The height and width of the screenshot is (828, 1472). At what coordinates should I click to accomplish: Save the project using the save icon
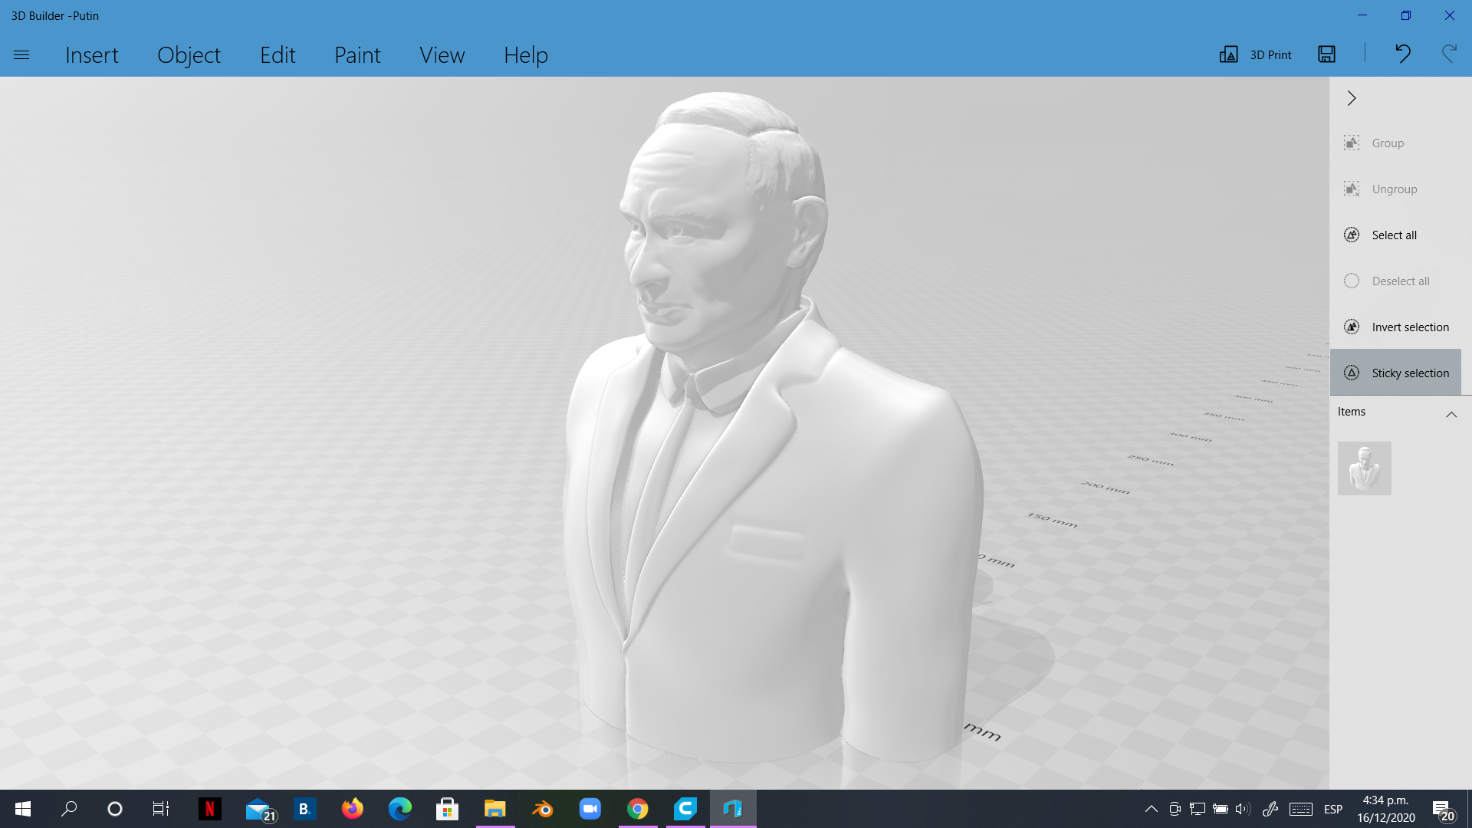(x=1326, y=54)
